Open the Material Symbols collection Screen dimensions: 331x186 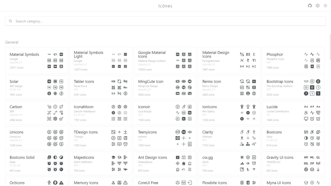pos(36,60)
